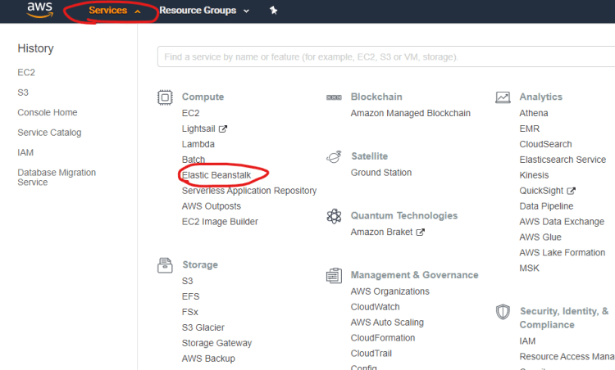Open Lightsail service

pos(198,129)
